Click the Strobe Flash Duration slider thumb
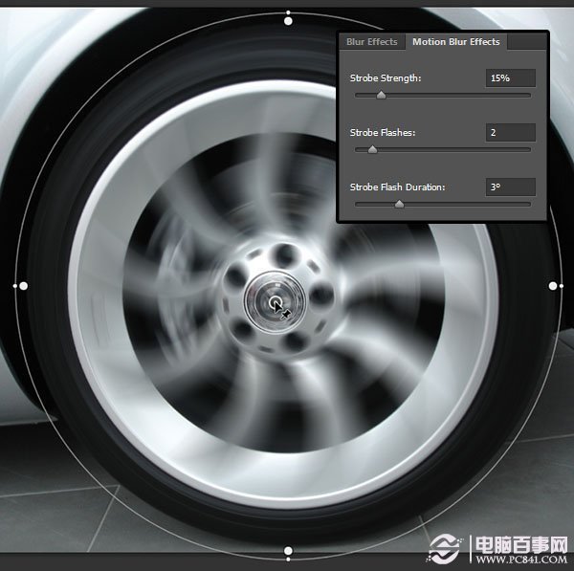The width and height of the screenshot is (574, 571). [399, 205]
